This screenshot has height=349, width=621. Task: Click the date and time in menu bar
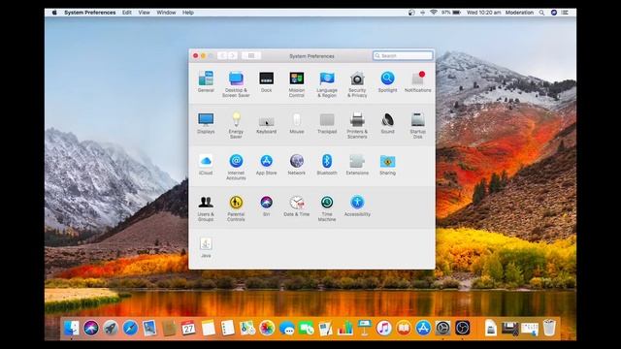[x=483, y=13]
